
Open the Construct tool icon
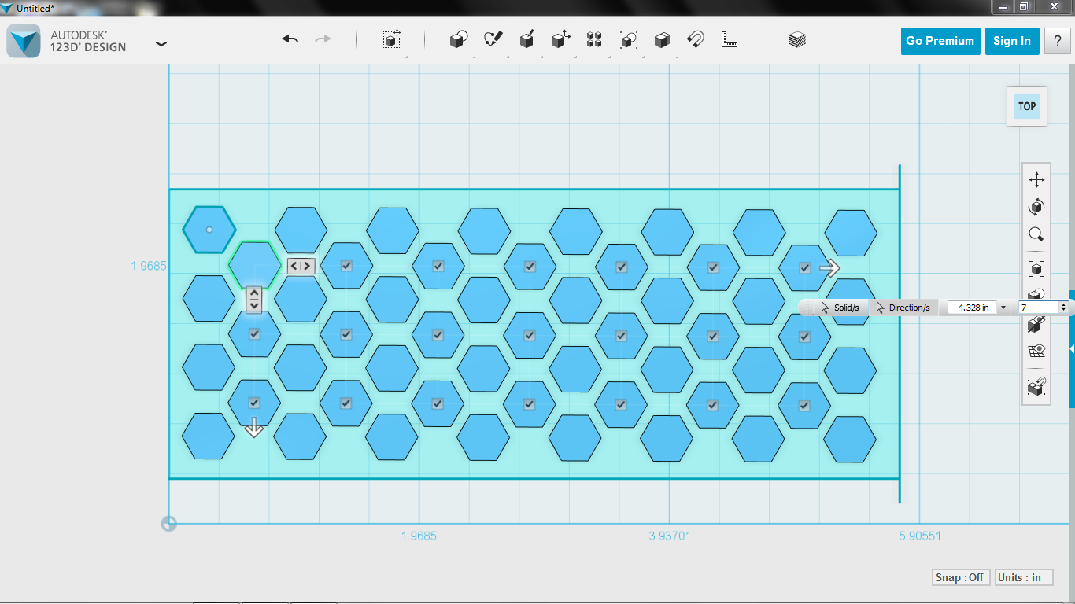click(x=527, y=40)
